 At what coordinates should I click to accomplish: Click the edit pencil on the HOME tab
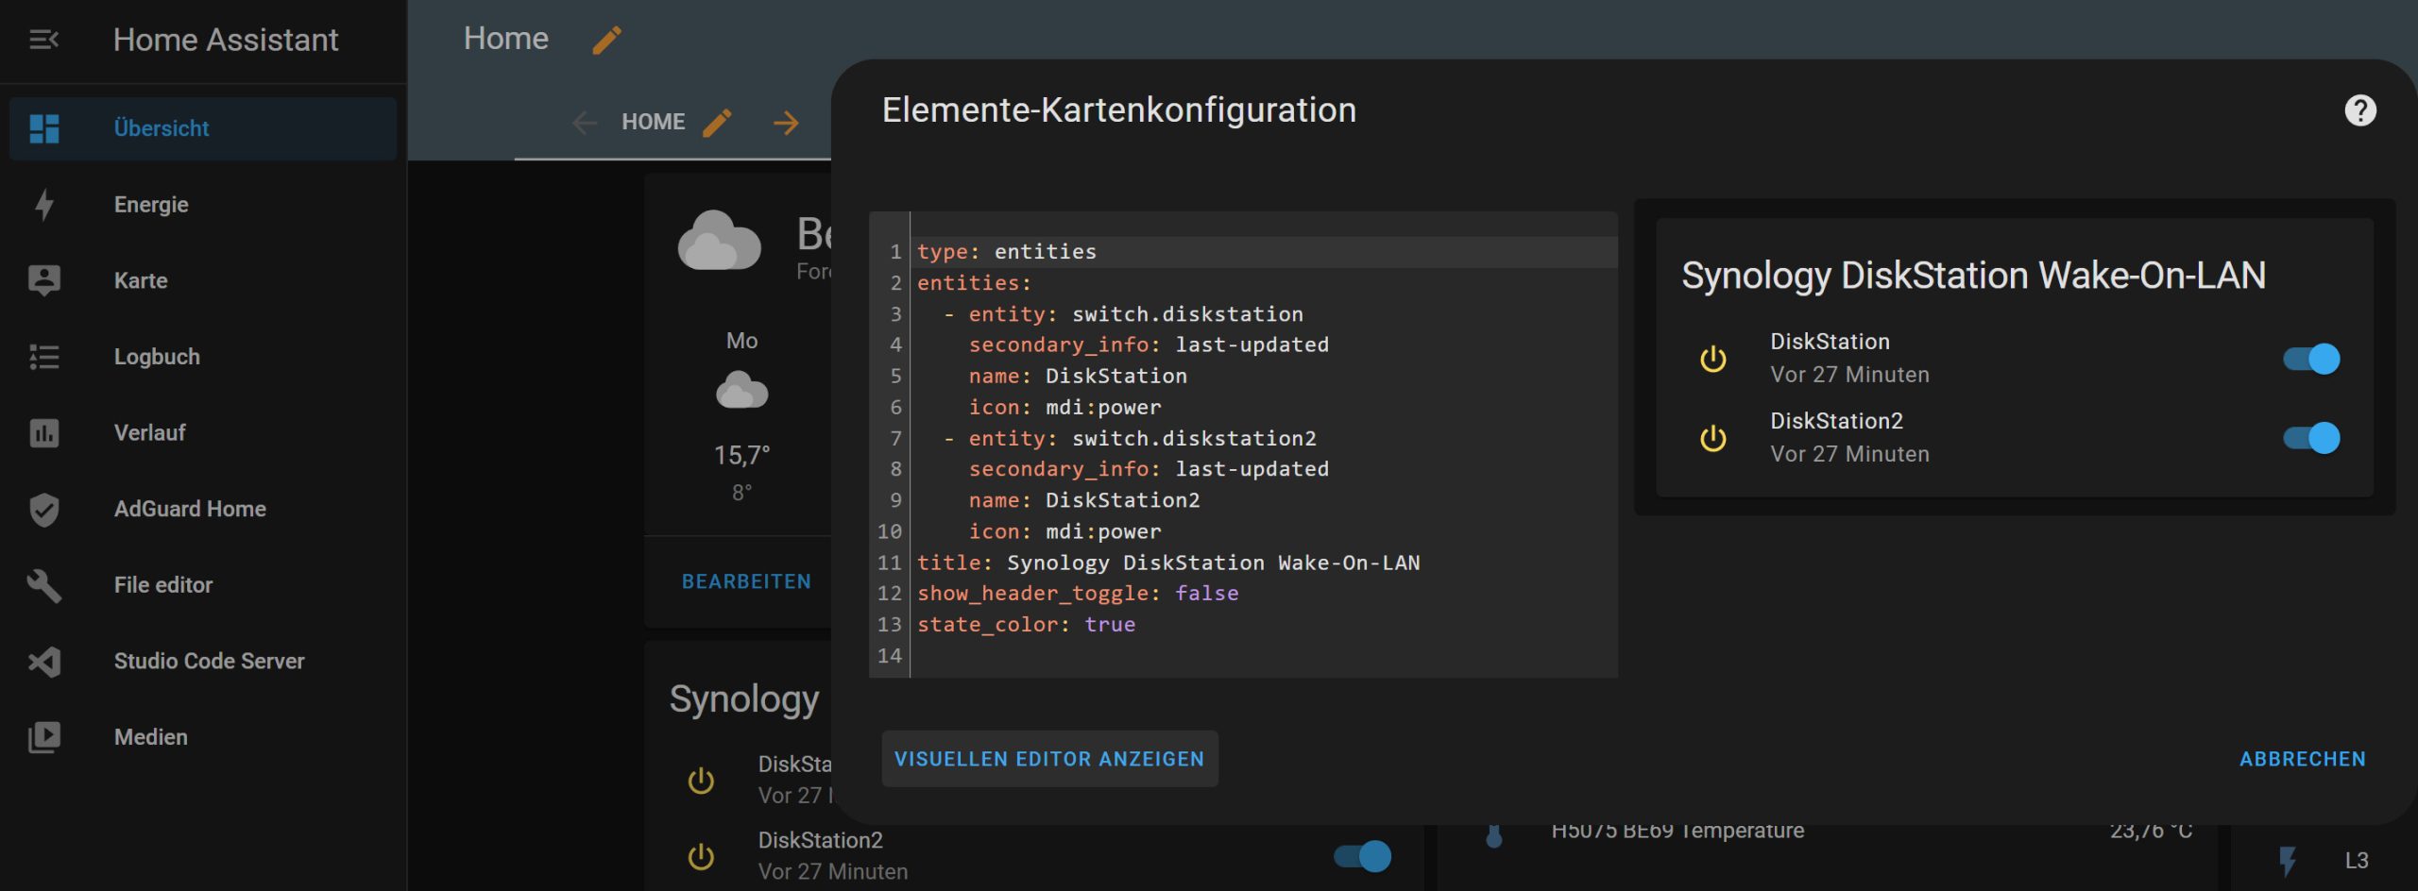click(717, 123)
